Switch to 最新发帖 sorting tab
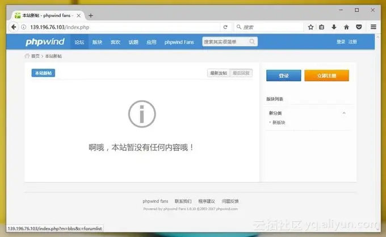Viewport: 386px width, 237px height. click(x=219, y=73)
